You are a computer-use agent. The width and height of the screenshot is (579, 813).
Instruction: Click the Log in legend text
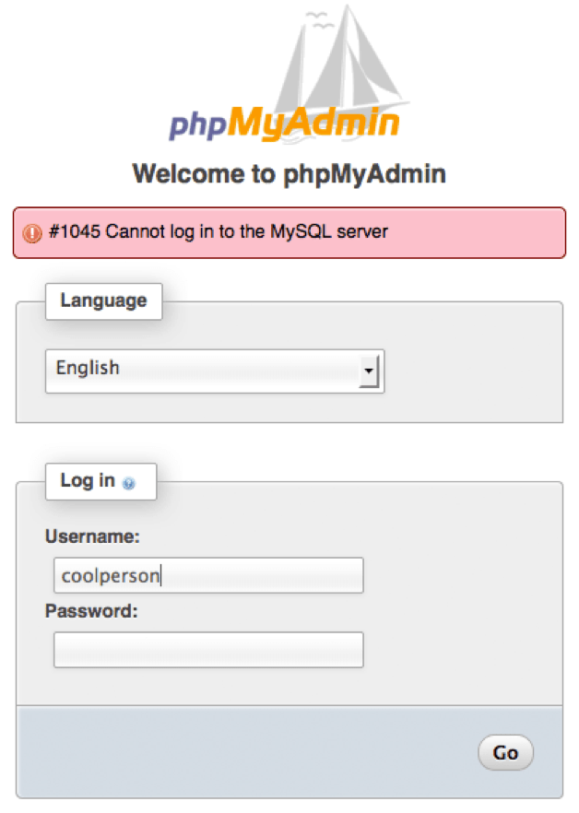coord(88,480)
